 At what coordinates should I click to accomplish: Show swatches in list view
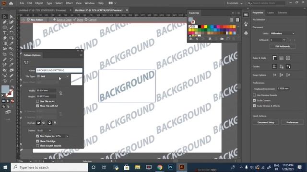click(x=232, y=20)
